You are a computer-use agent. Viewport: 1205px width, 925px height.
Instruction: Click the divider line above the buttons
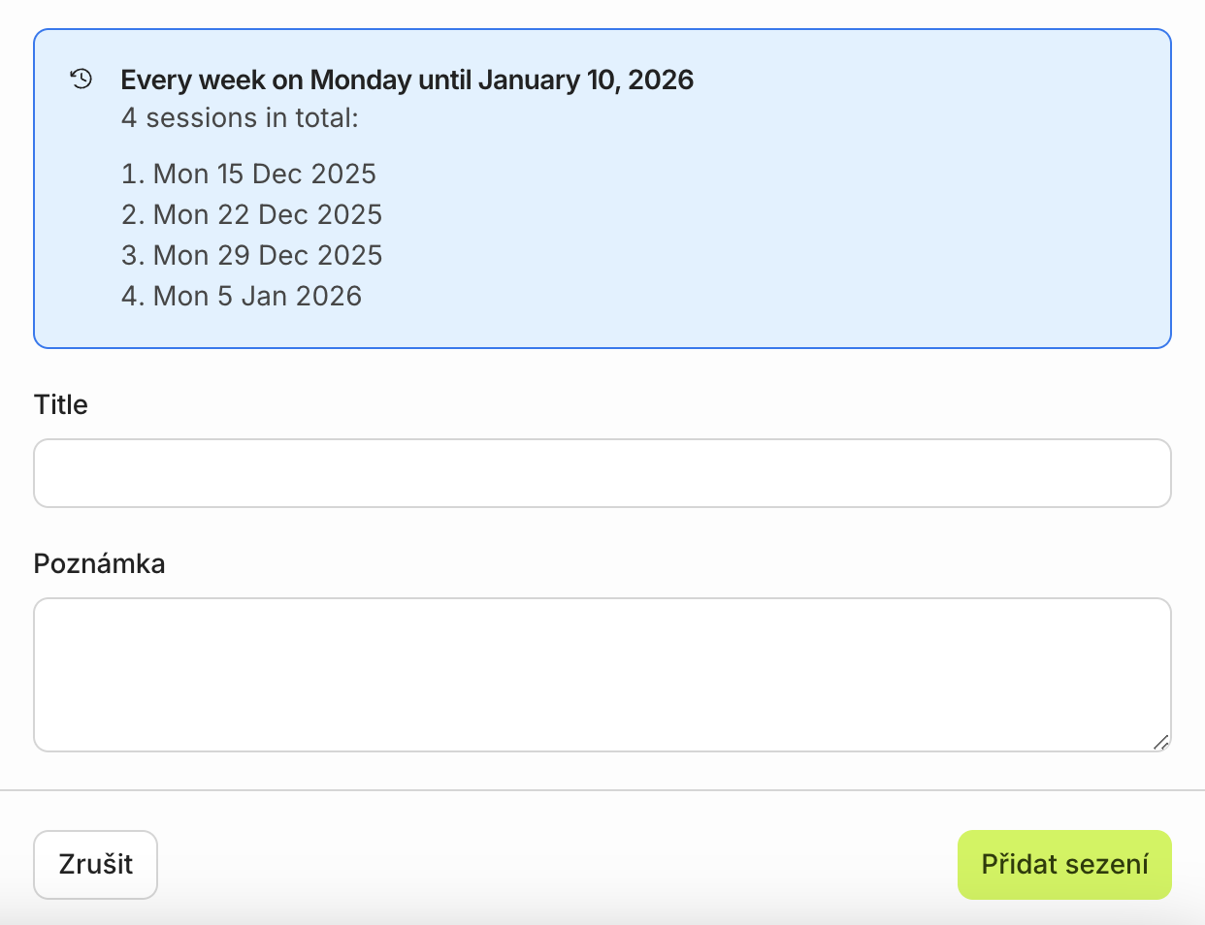(602, 790)
